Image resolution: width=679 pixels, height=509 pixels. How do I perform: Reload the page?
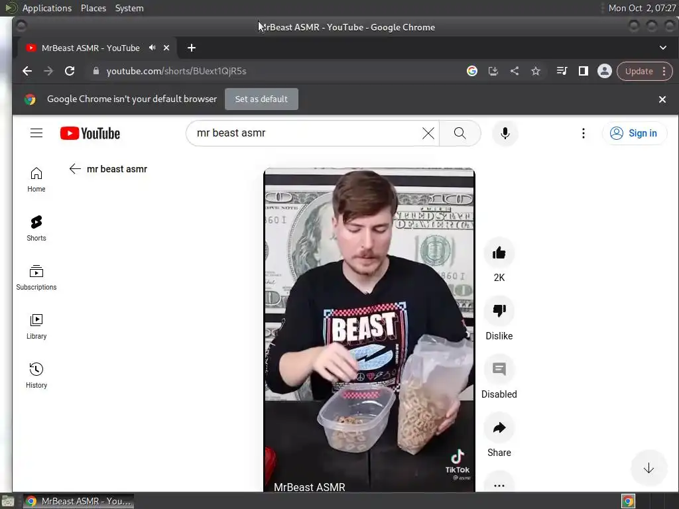coord(70,71)
